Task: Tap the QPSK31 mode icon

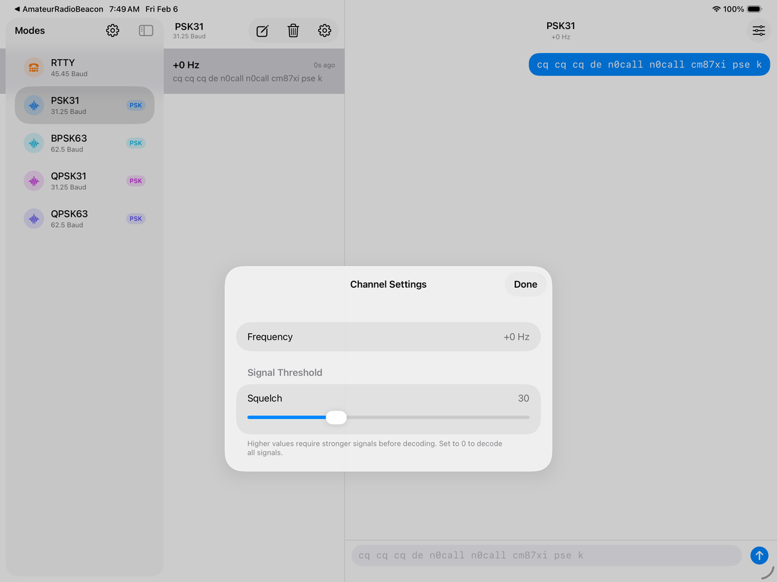Action: click(x=34, y=180)
